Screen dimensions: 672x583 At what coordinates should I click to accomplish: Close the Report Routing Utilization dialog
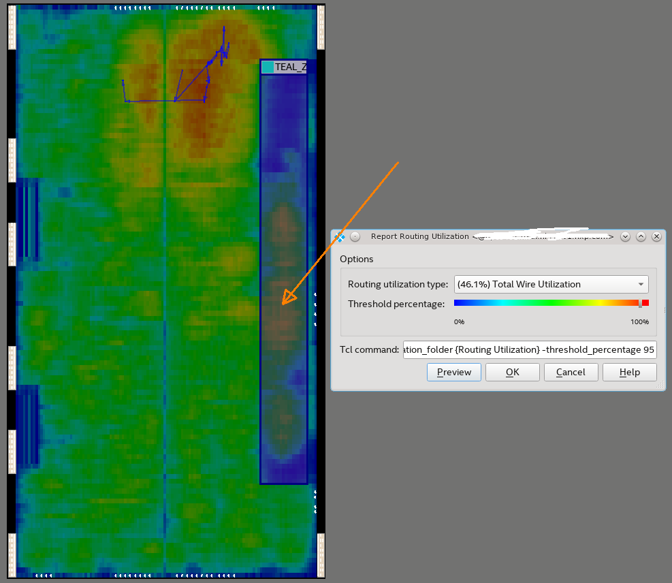tap(656, 236)
